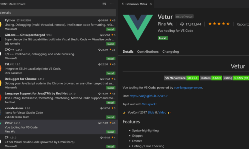Install the Python extension
The image size is (249, 149).
pos(111,29)
